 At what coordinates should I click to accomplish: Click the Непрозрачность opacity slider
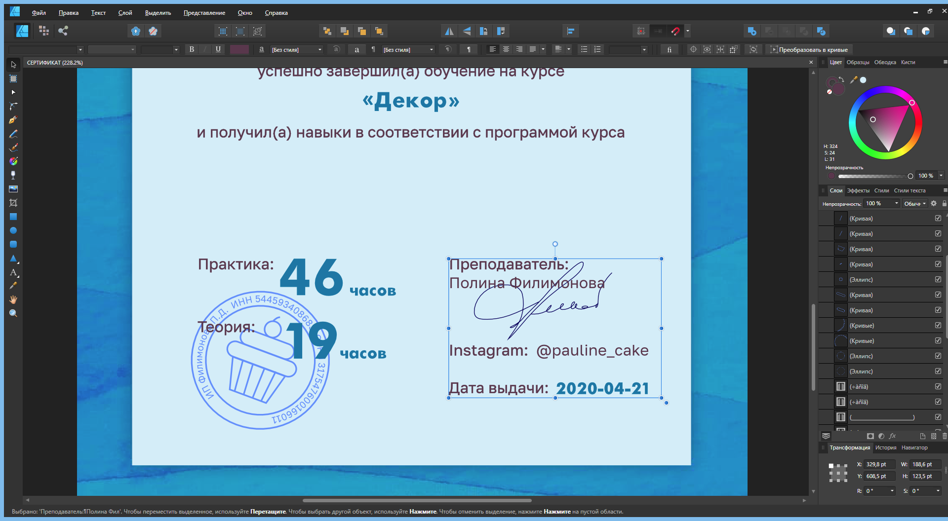coord(873,176)
